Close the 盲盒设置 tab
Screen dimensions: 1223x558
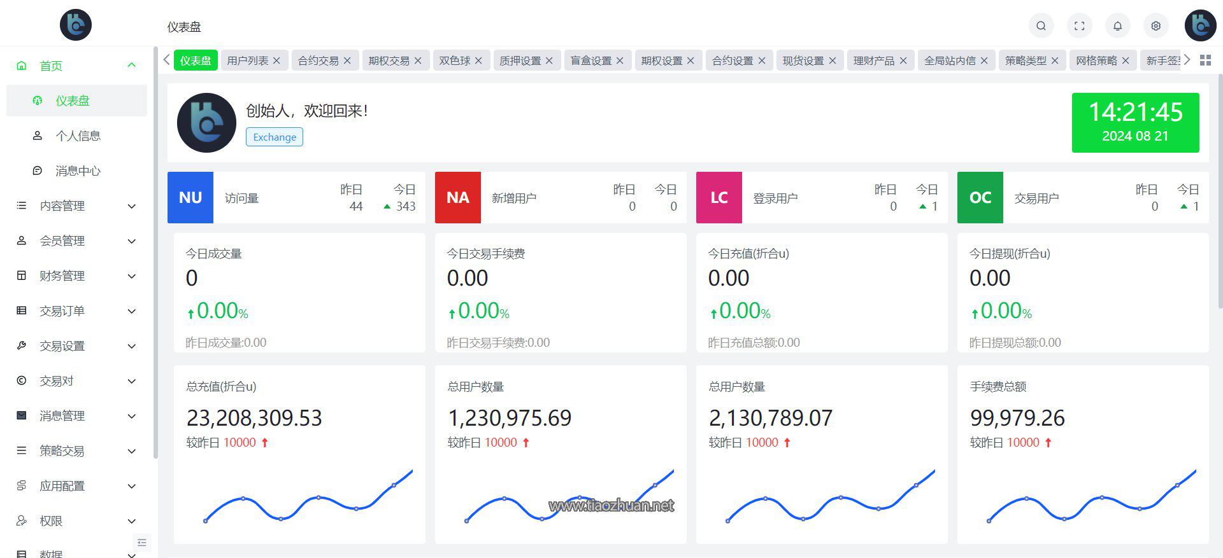pyautogui.click(x=620, y=60)
